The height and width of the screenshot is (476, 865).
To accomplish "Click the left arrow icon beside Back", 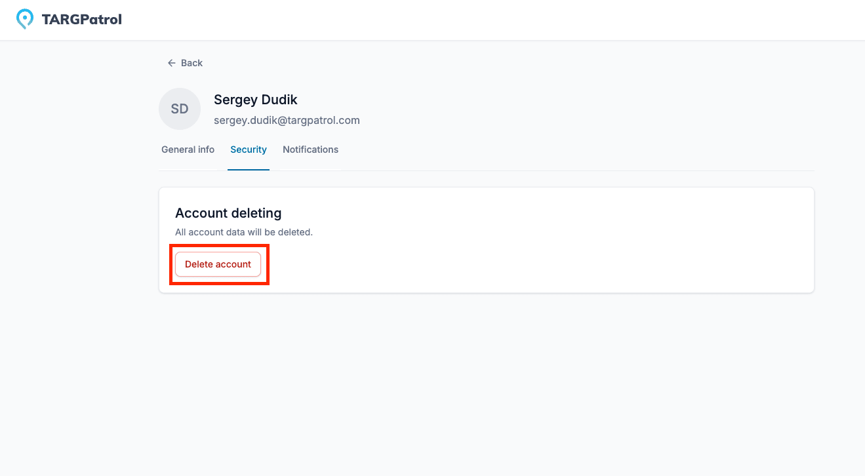I will 172,63.
